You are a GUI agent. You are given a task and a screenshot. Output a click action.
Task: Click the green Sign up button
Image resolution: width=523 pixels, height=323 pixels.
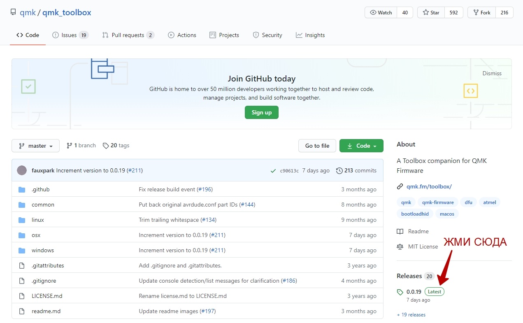click(x=262, y=112)
